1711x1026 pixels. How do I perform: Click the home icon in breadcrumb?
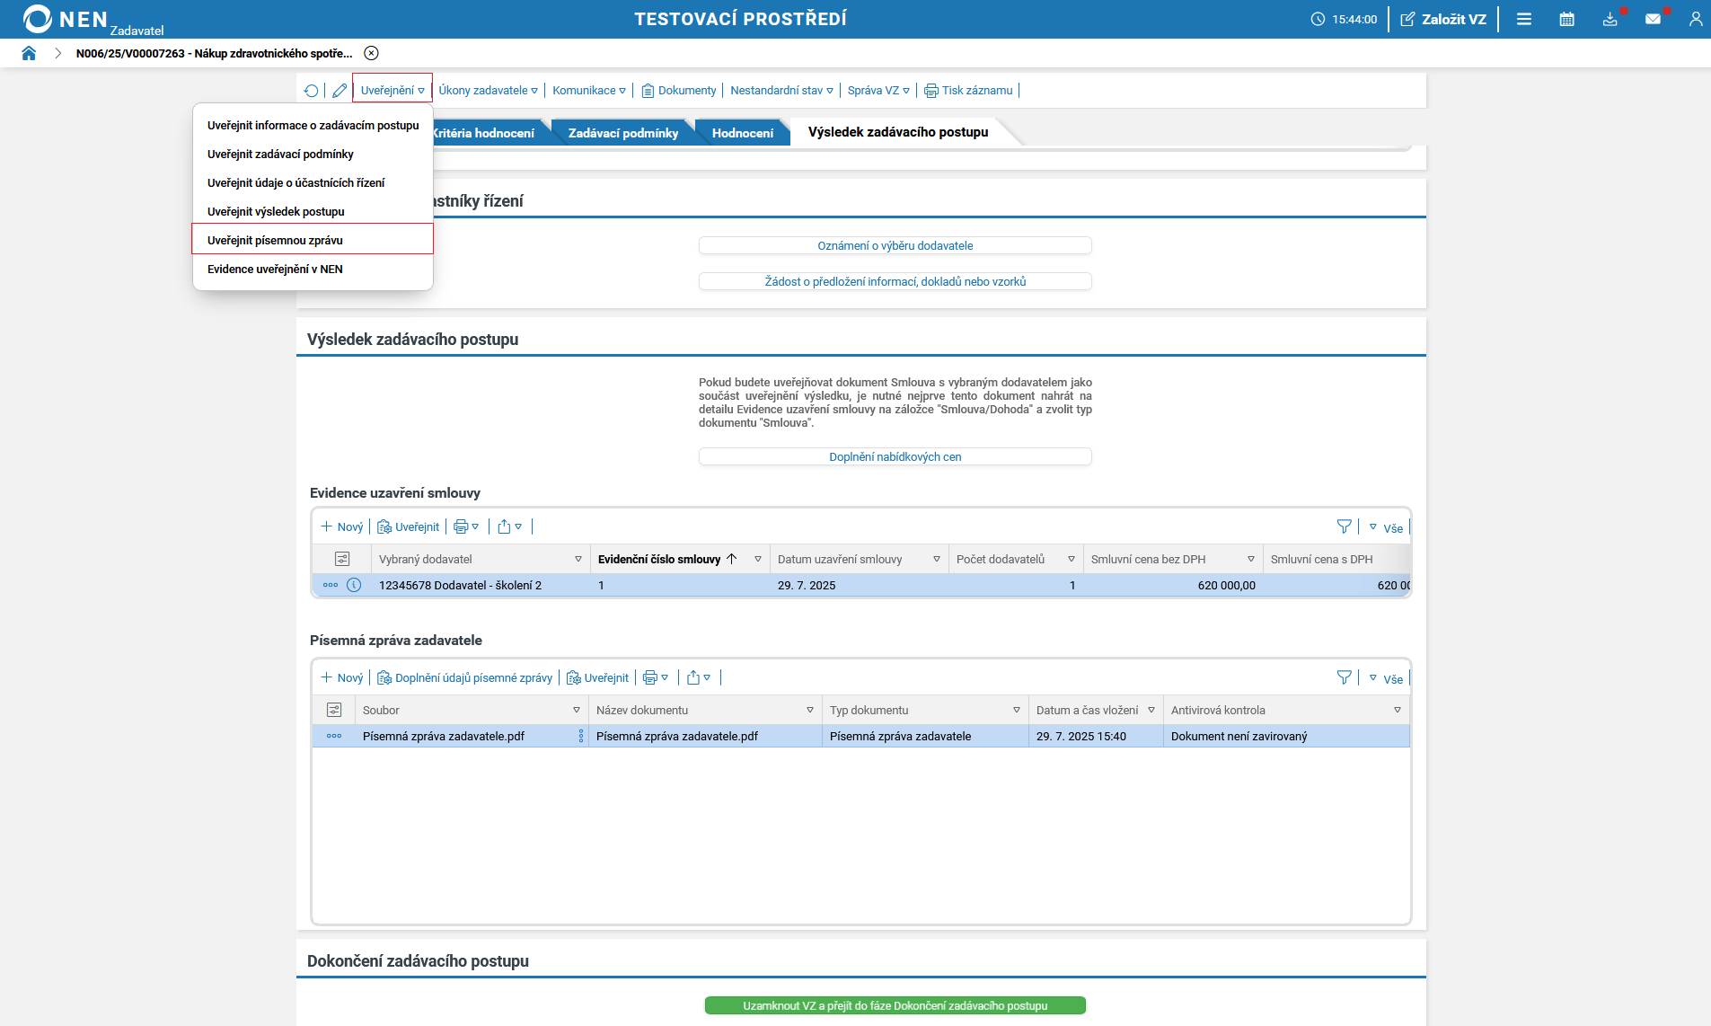29,53
